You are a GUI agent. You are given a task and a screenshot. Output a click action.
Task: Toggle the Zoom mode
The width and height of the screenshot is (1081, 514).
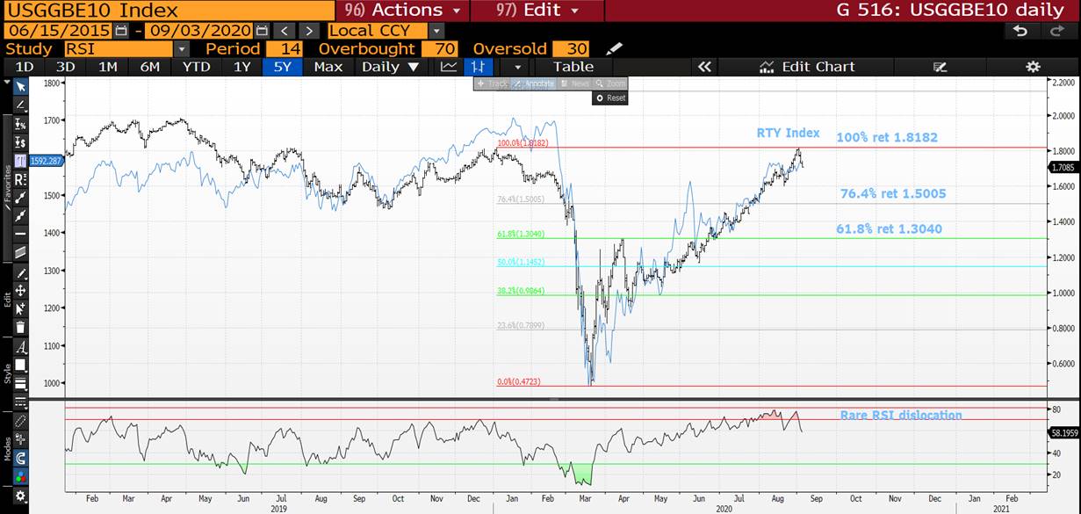point(610,83)
